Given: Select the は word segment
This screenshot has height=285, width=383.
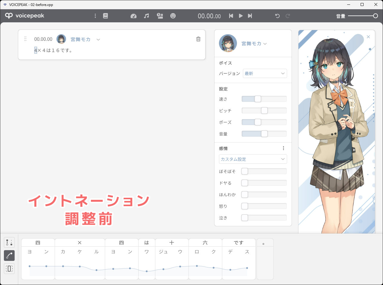Looking at the screenshot, I should tap(147, 243).
